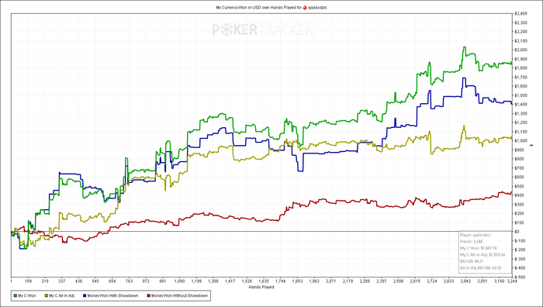Click the 1,090 x-axis tick label

[179, 281]
